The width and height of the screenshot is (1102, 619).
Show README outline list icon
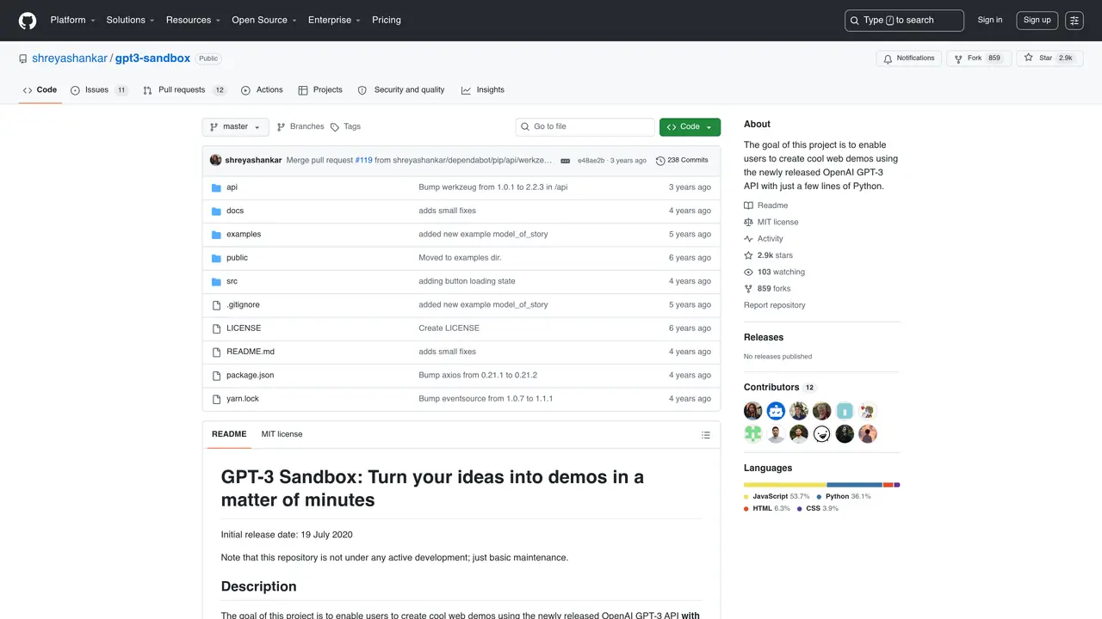tap(706, 435)
